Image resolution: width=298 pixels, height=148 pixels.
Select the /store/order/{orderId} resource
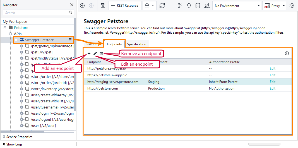point(52,83)
